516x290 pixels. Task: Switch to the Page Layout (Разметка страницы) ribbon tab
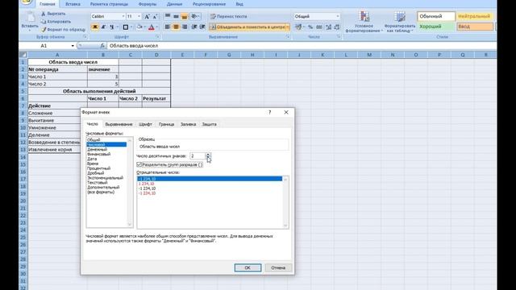[110, 4]
